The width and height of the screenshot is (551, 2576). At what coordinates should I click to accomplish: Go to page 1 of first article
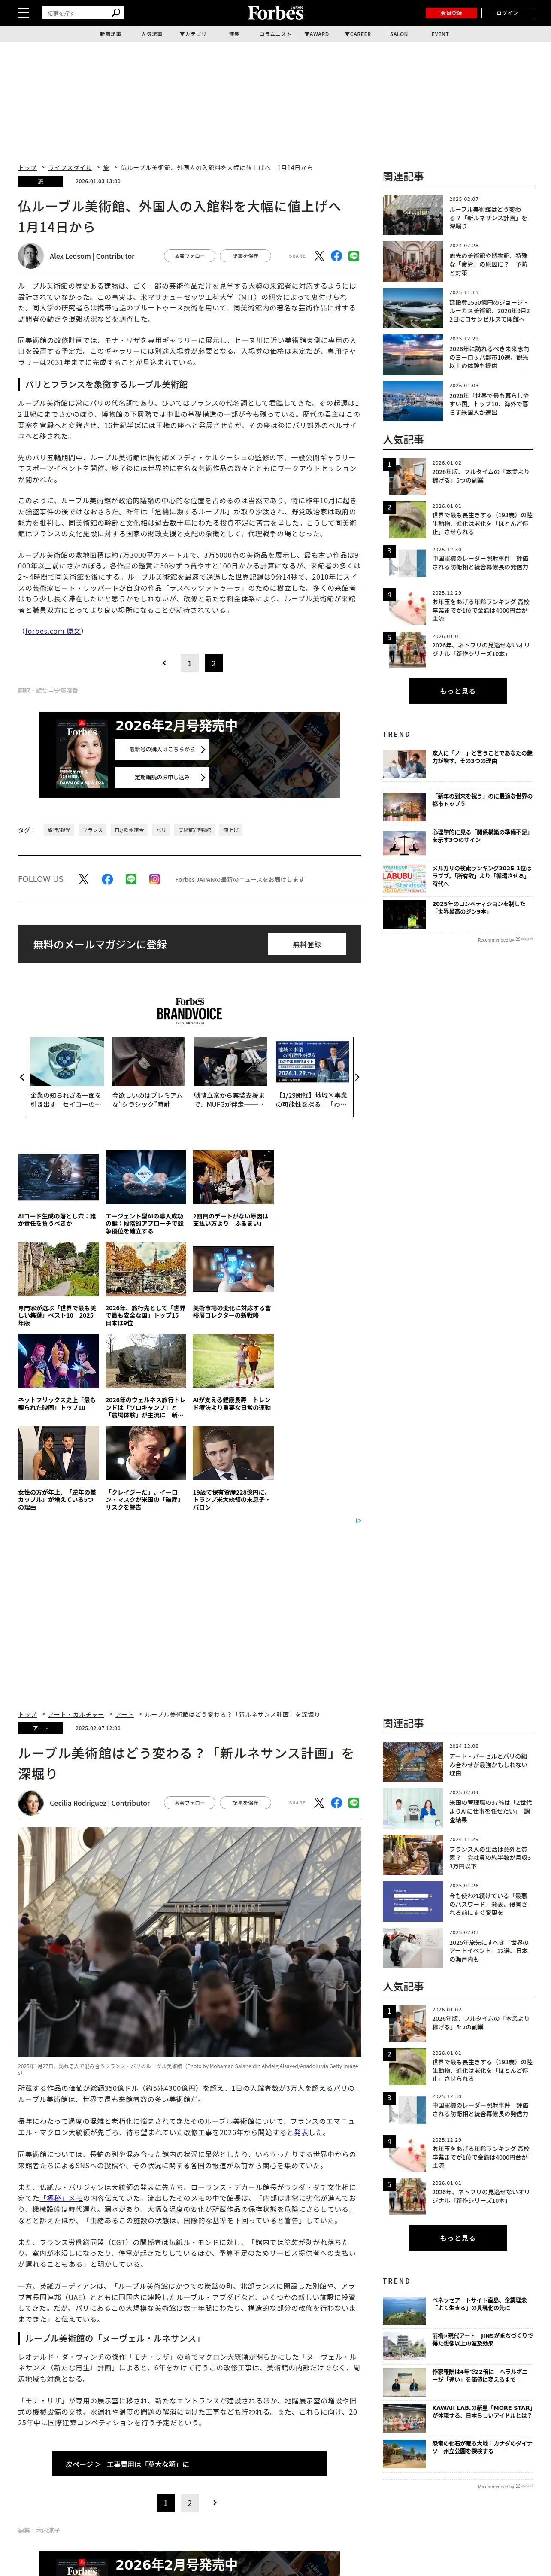coord(189,663)
